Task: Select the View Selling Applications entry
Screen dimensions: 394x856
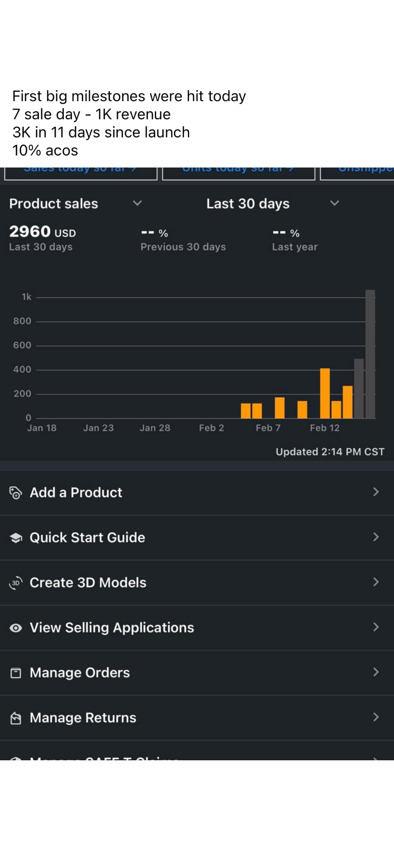Action: pyautogui.click(x=112, y=628)
